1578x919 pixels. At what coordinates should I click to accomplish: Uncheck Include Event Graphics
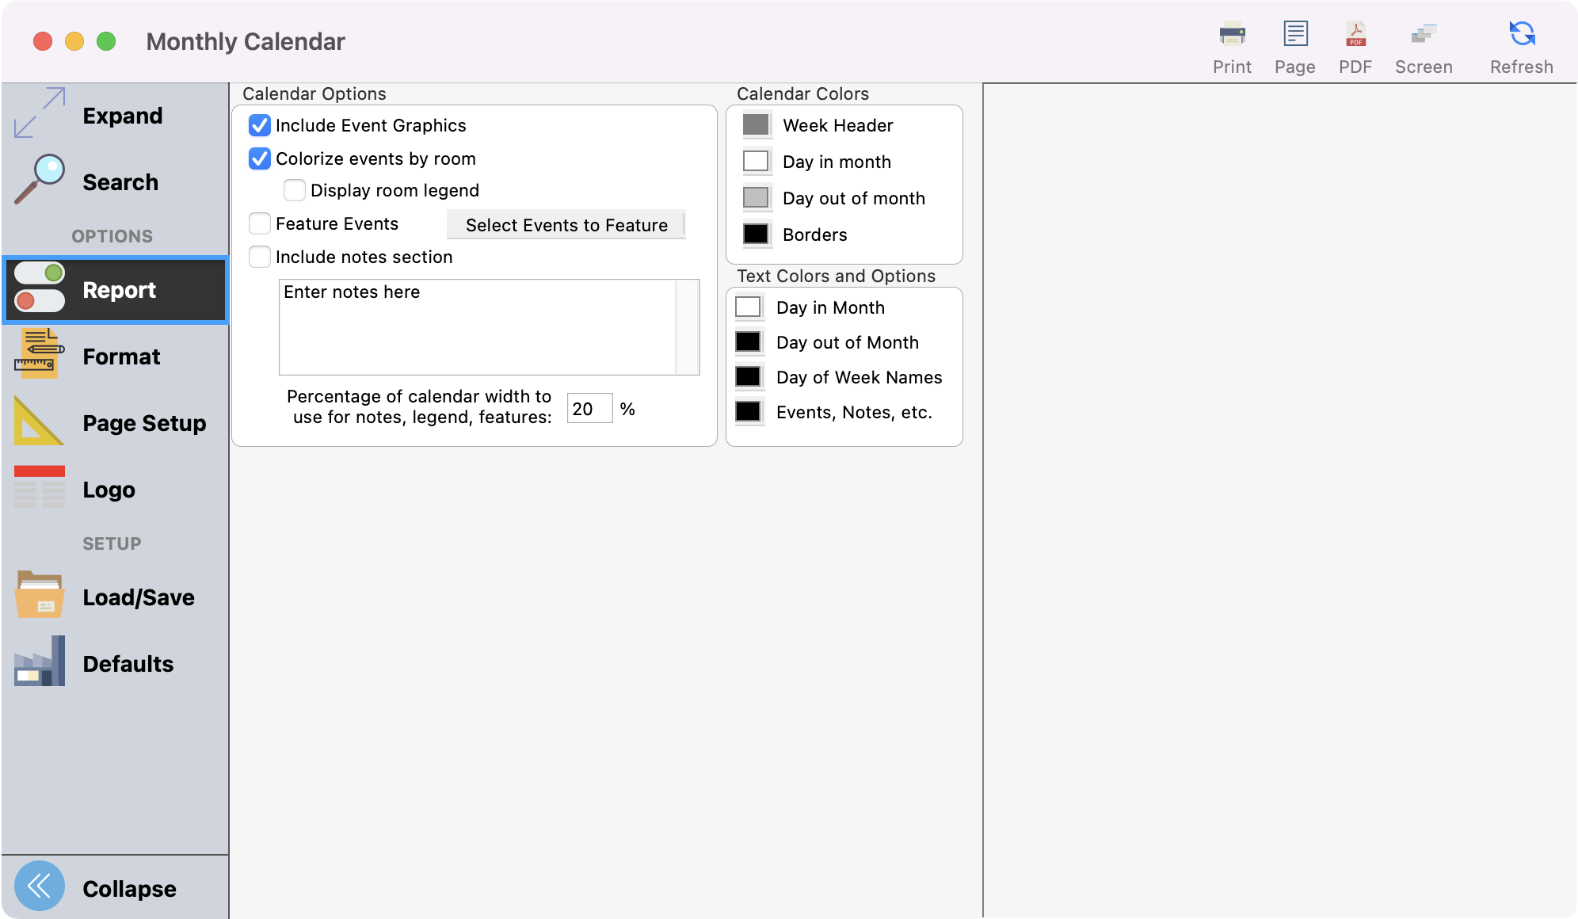(x=260, y=125)
